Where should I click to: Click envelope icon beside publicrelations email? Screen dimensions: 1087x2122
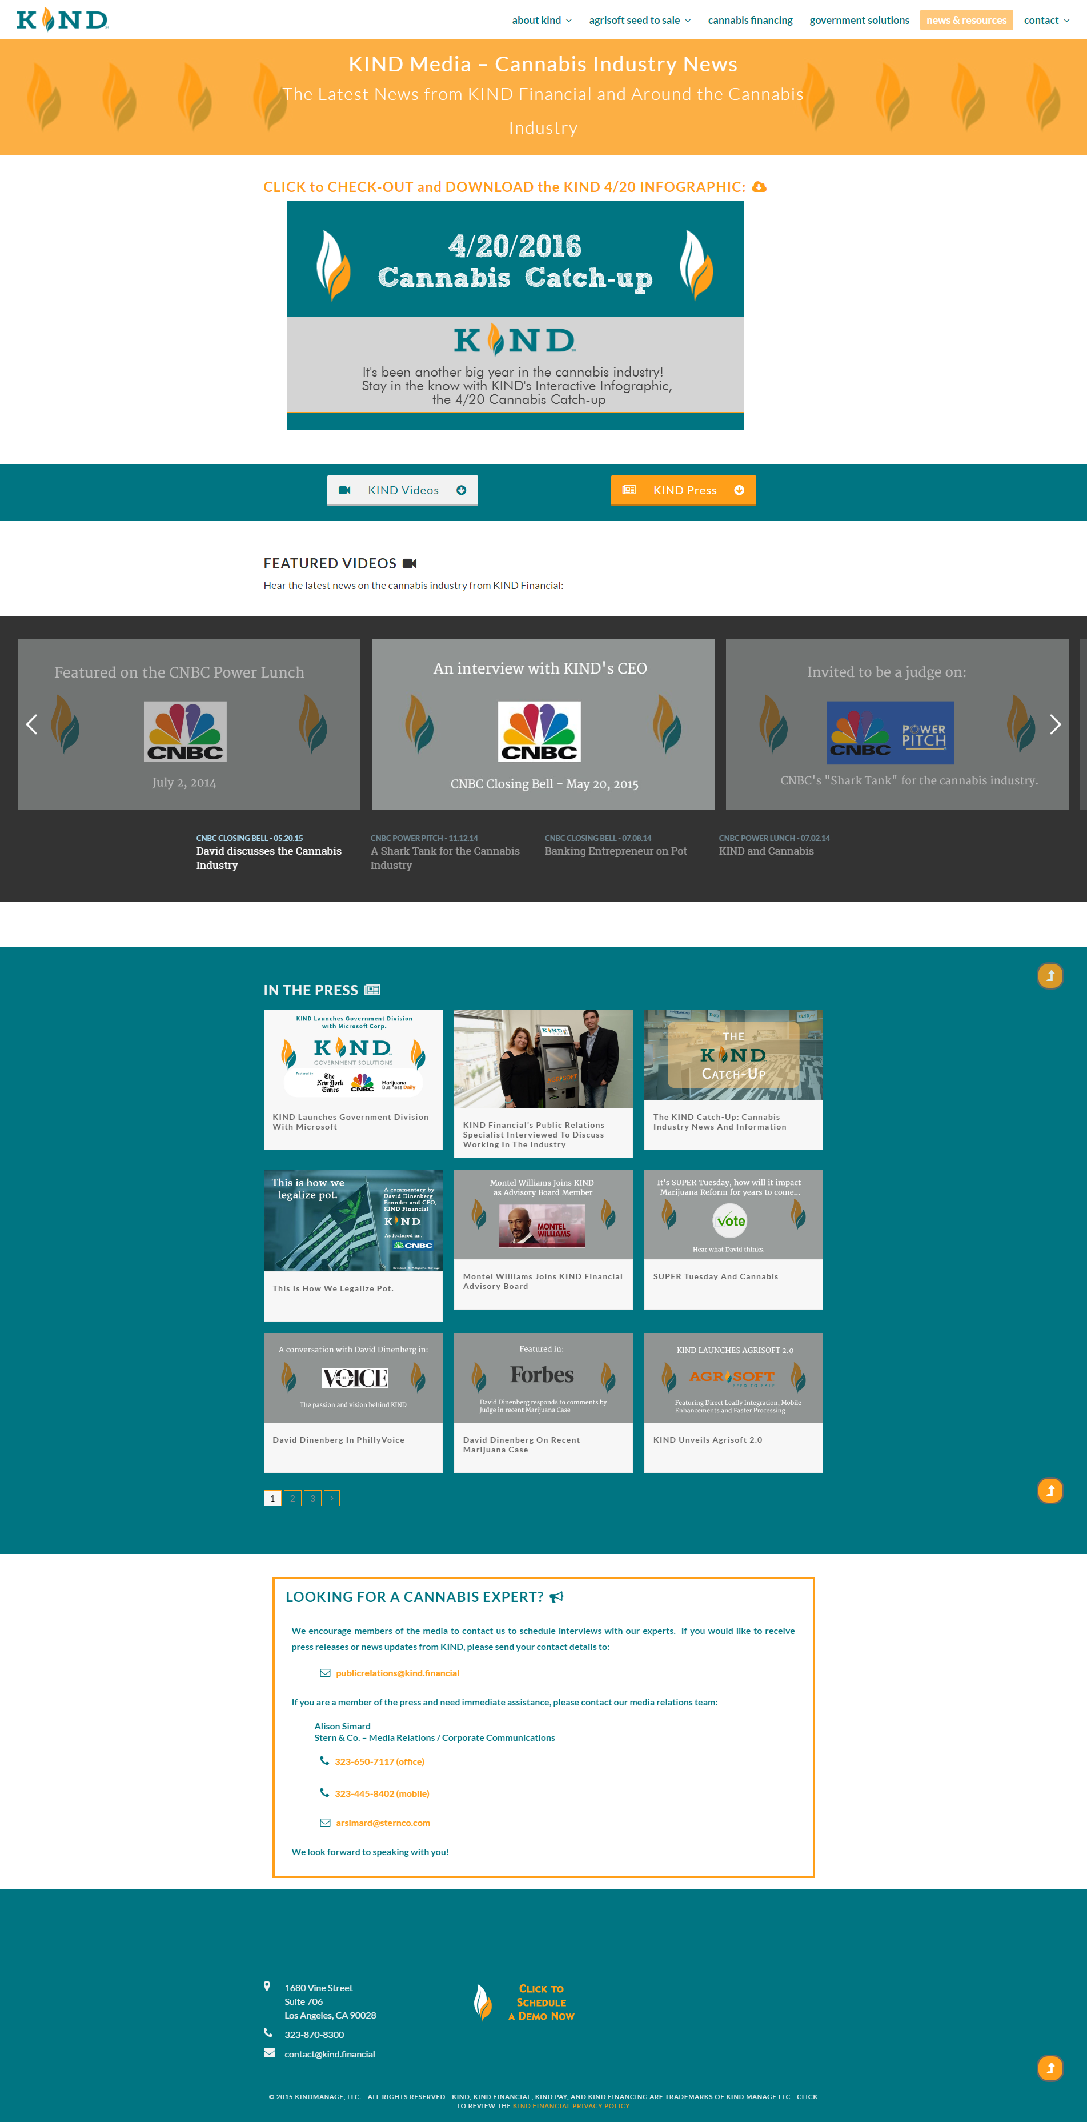tap(325, 1673)
